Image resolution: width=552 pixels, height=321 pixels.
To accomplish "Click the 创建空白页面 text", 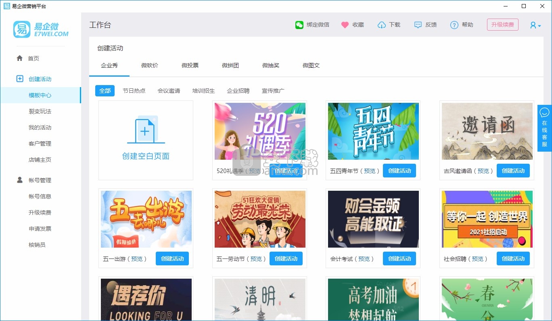I will click(x=146, y=156).
